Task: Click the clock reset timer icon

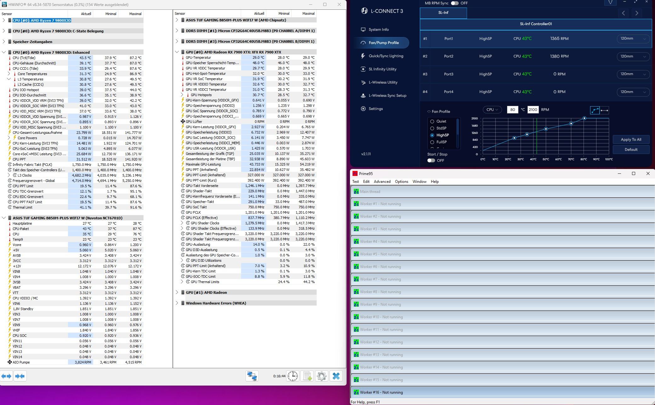Action: (x=292, y=376)
